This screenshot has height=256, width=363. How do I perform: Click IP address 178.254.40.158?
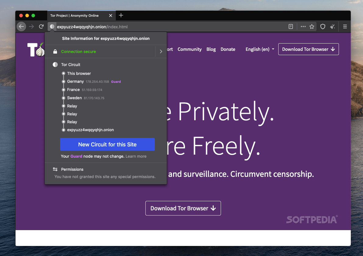97,82
